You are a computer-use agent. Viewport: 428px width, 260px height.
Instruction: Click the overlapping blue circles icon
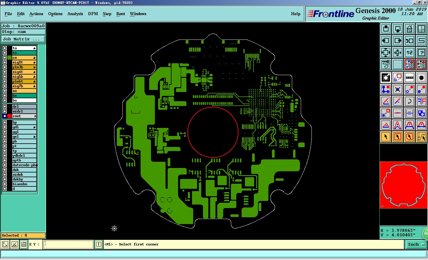[421, 113]
